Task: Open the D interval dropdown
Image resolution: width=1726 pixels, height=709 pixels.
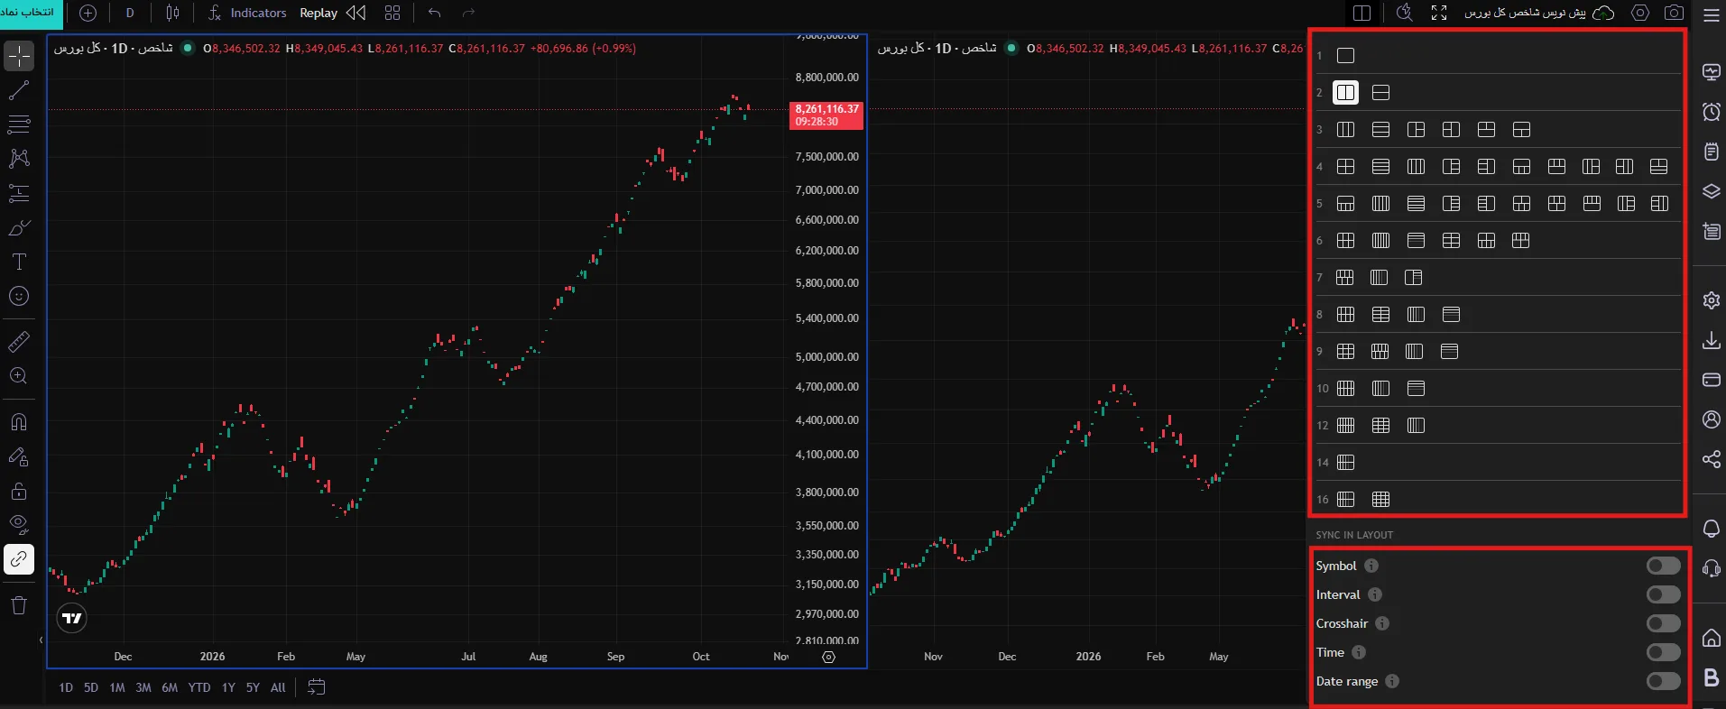Action: [x=130, y=13]
